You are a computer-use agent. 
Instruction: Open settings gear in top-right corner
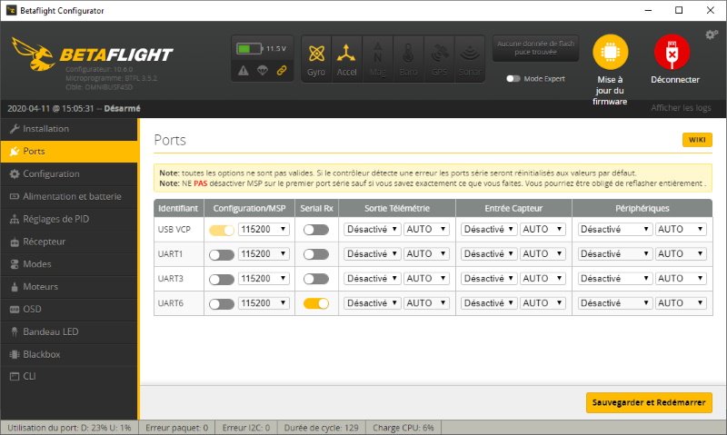point(712,35)
